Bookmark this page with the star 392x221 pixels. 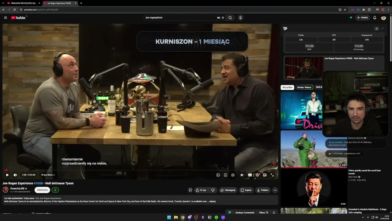345,10
